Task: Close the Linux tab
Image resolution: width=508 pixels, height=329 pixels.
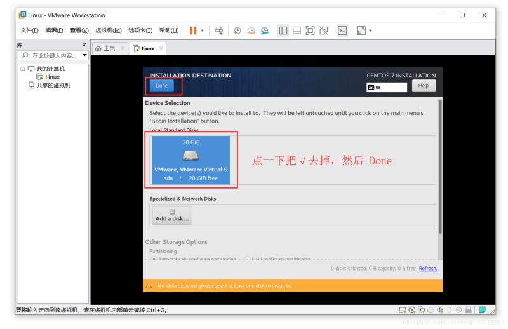Action: (x=161, y=48)
